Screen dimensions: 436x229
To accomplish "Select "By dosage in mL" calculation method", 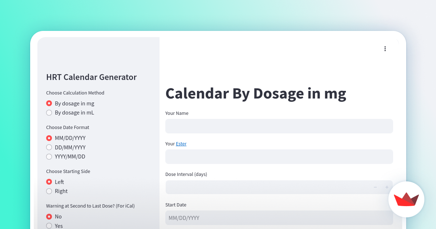I will point(49,113).
